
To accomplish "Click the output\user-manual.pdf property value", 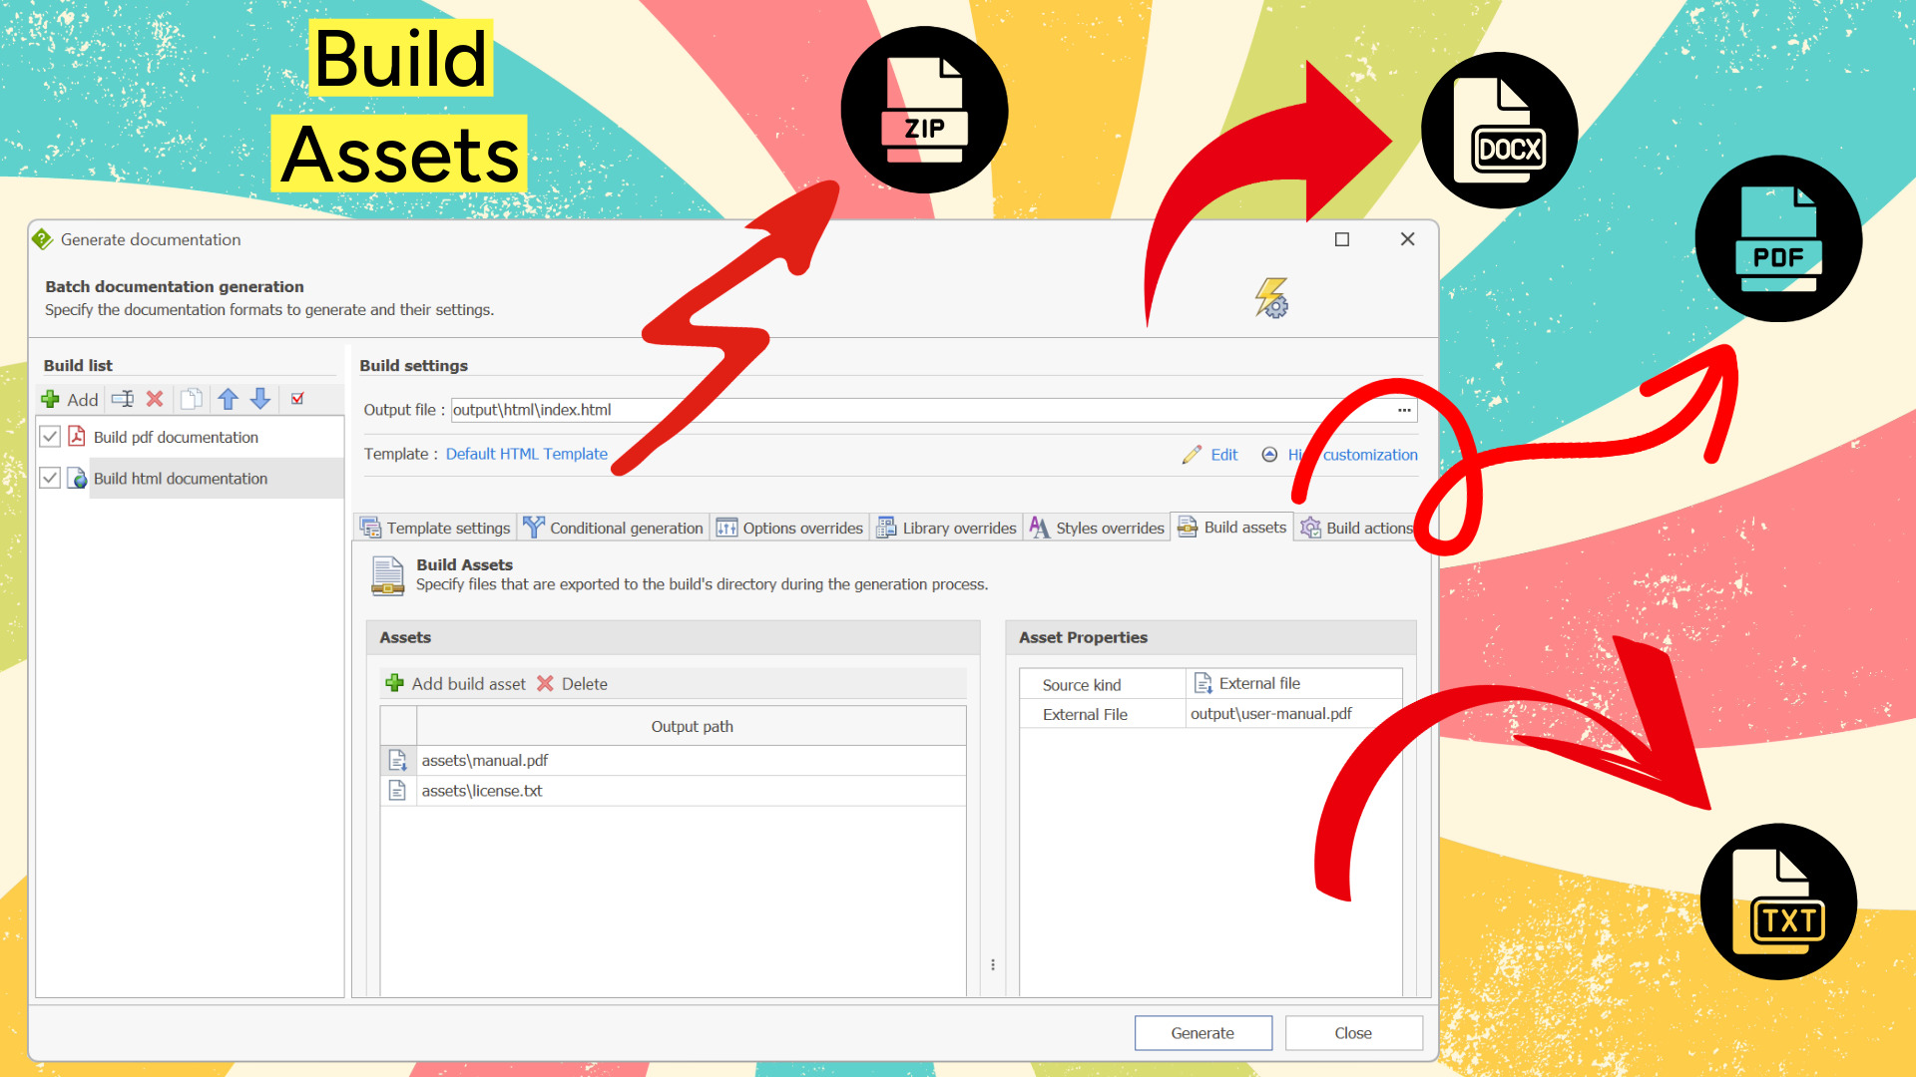I will [x=1294, y=714].
